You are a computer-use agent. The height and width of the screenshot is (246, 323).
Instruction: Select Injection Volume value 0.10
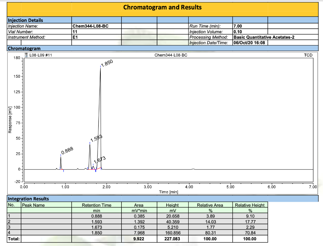pos(238,32)
